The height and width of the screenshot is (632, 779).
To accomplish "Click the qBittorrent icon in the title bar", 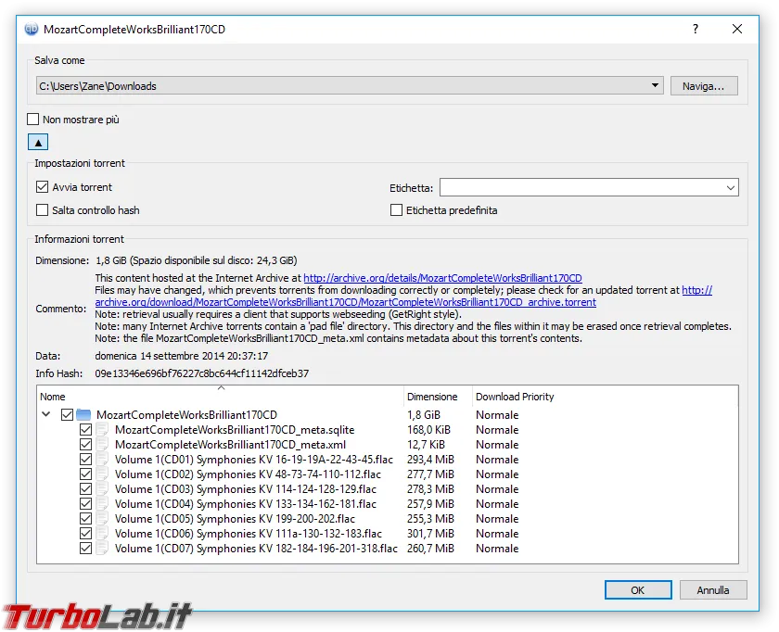I will (x=32, y=30).
